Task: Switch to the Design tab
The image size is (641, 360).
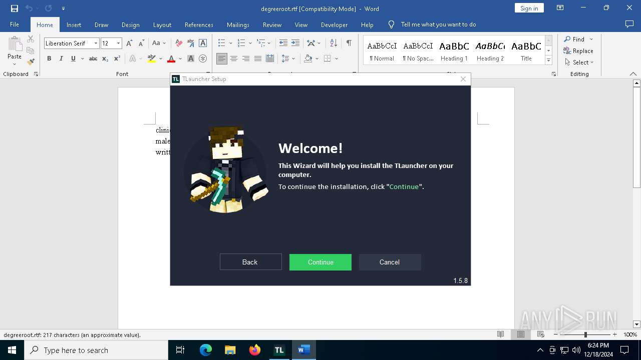Action: [131, 24]
